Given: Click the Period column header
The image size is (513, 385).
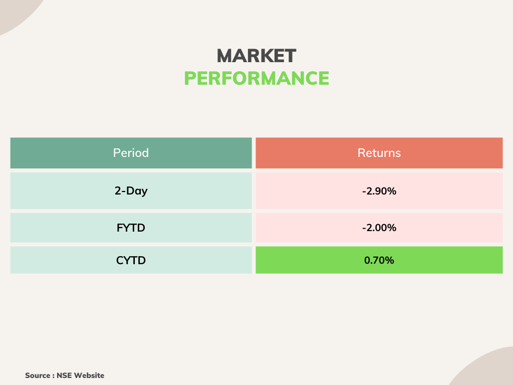Looking at the screenshot, I should click(x=131, y=153).
